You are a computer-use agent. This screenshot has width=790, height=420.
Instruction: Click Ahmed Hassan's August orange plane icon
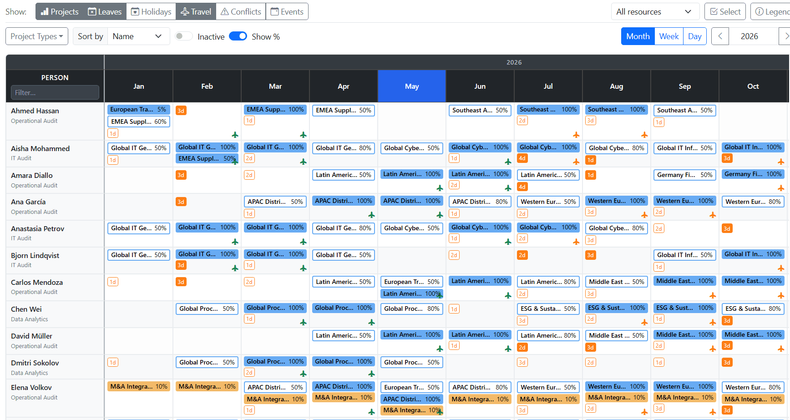coord(644,135)
